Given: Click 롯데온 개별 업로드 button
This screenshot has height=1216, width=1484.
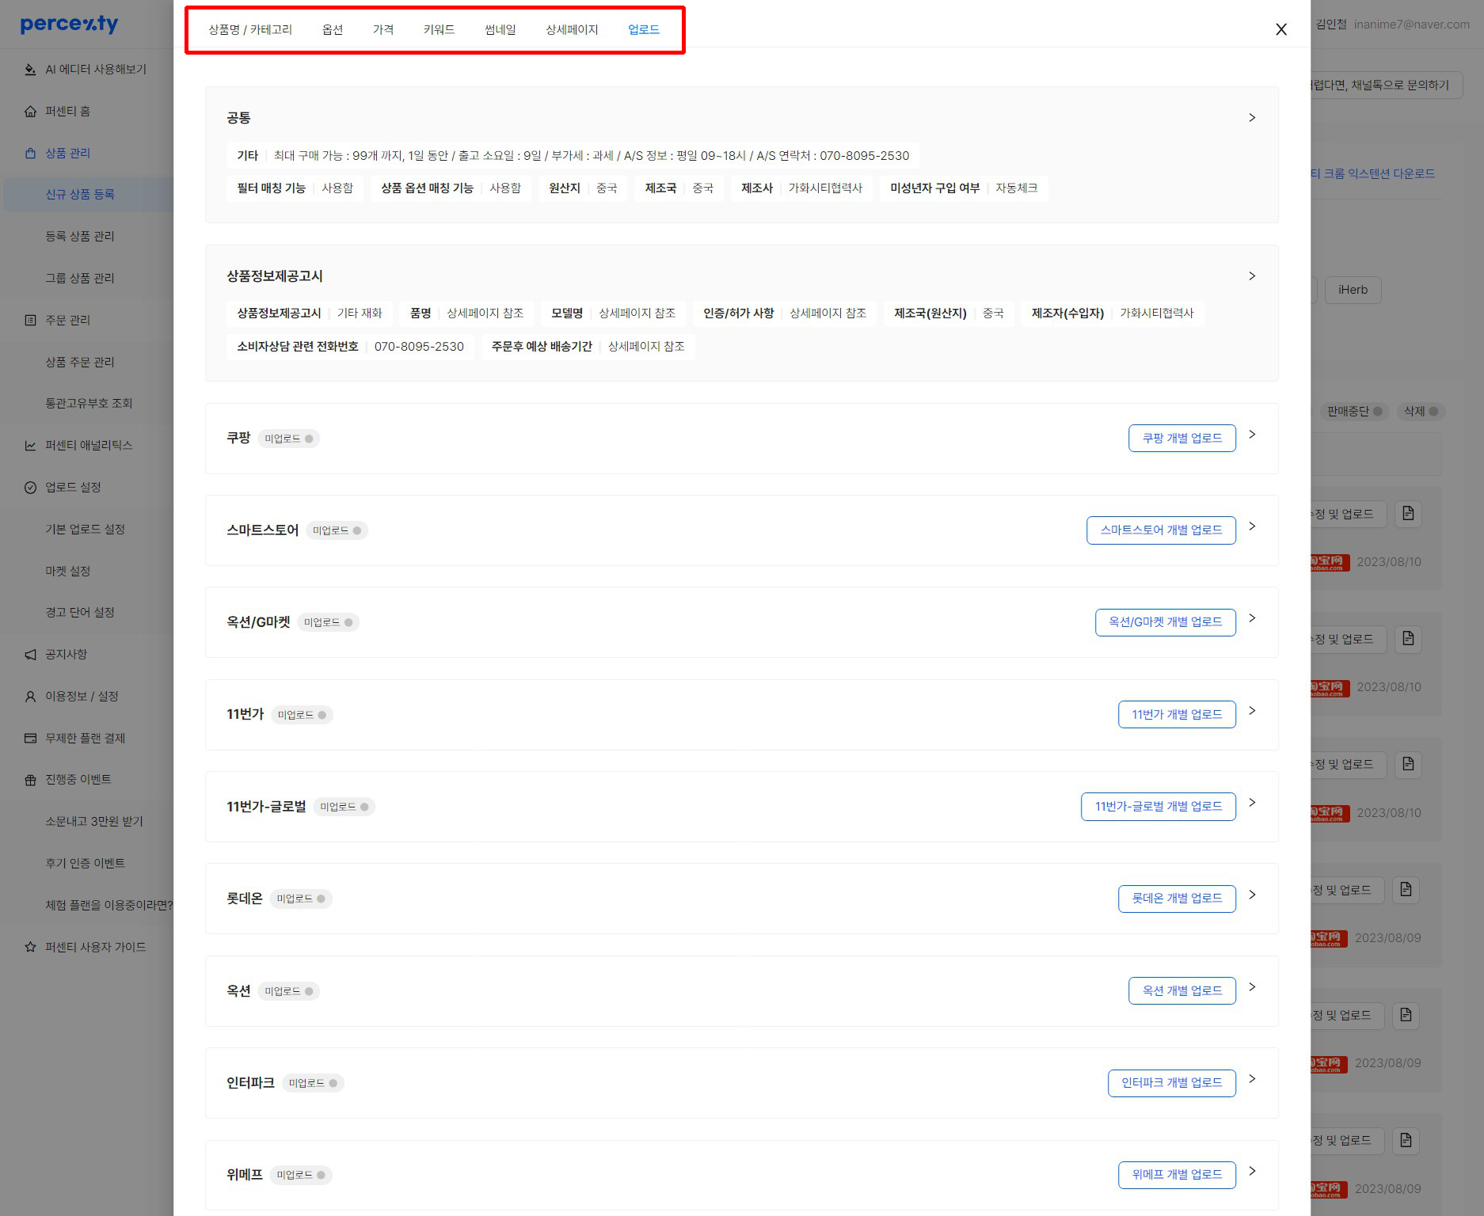Looking at the screenshot, I should coord(1177,899).
